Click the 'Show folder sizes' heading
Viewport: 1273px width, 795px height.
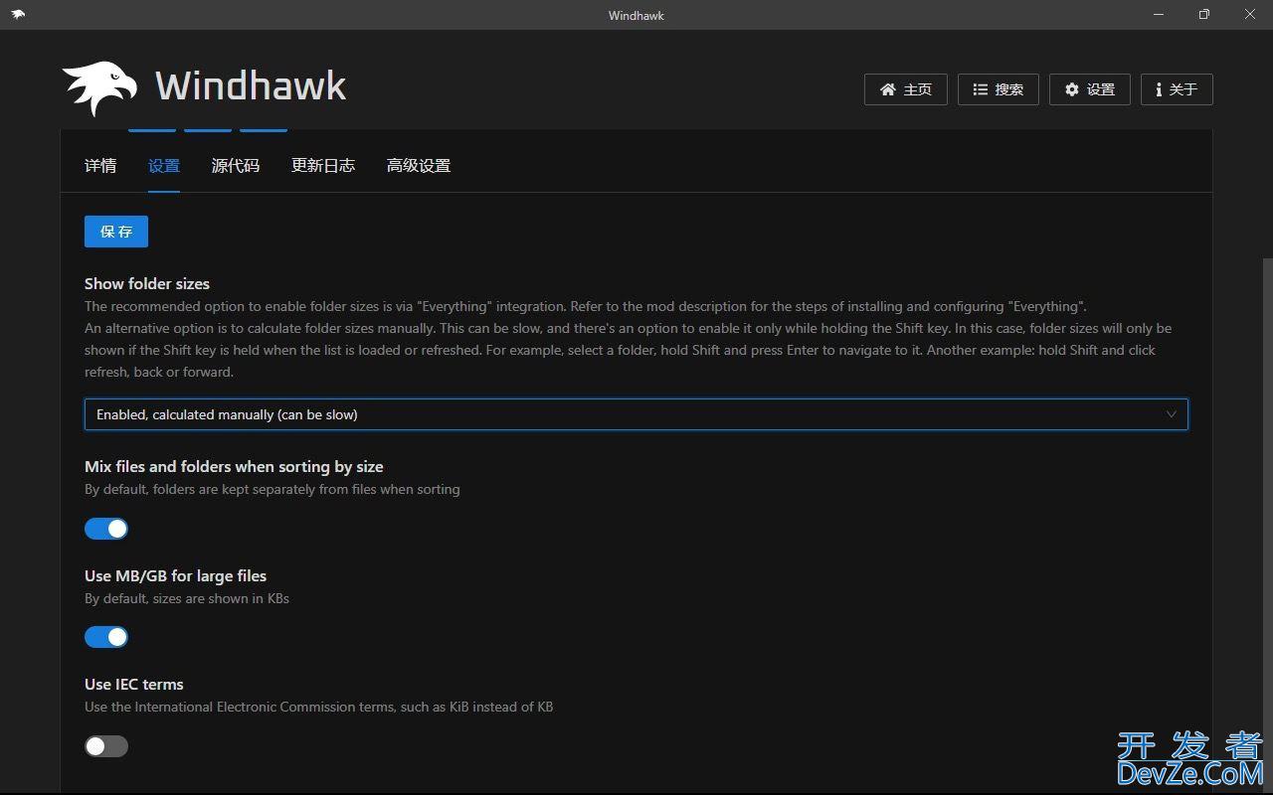147,284
